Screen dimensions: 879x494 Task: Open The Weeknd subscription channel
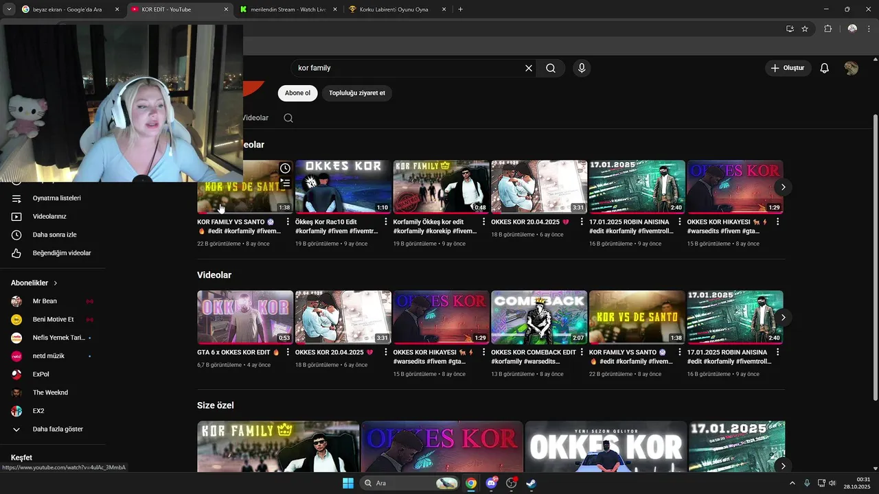coord(52,392)
